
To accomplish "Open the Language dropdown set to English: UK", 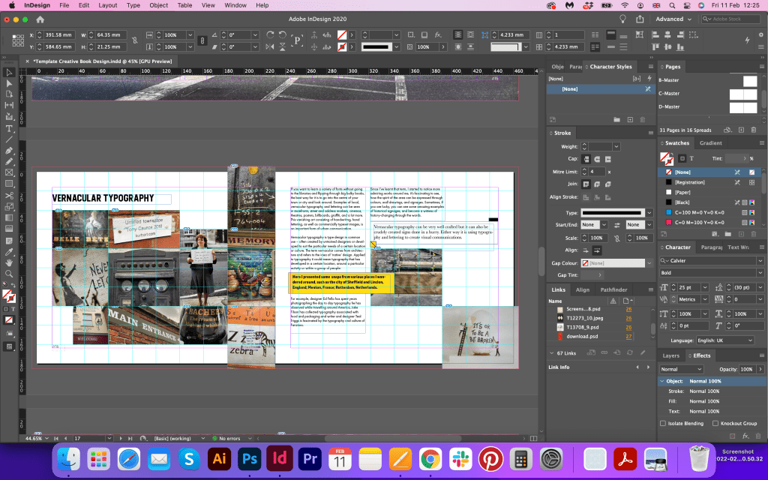I will click(x=724, y=340).
